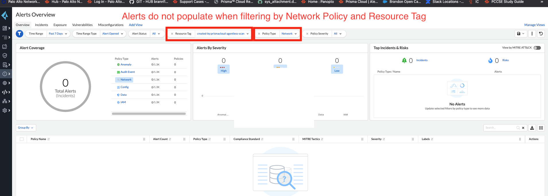Click the Anomaly policy type link
This screenshot has height=196, width=548.
point(126,65)
